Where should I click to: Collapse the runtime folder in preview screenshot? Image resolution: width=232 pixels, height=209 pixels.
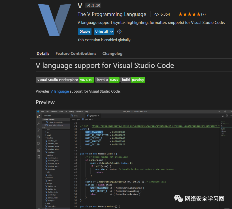(49, 155)
